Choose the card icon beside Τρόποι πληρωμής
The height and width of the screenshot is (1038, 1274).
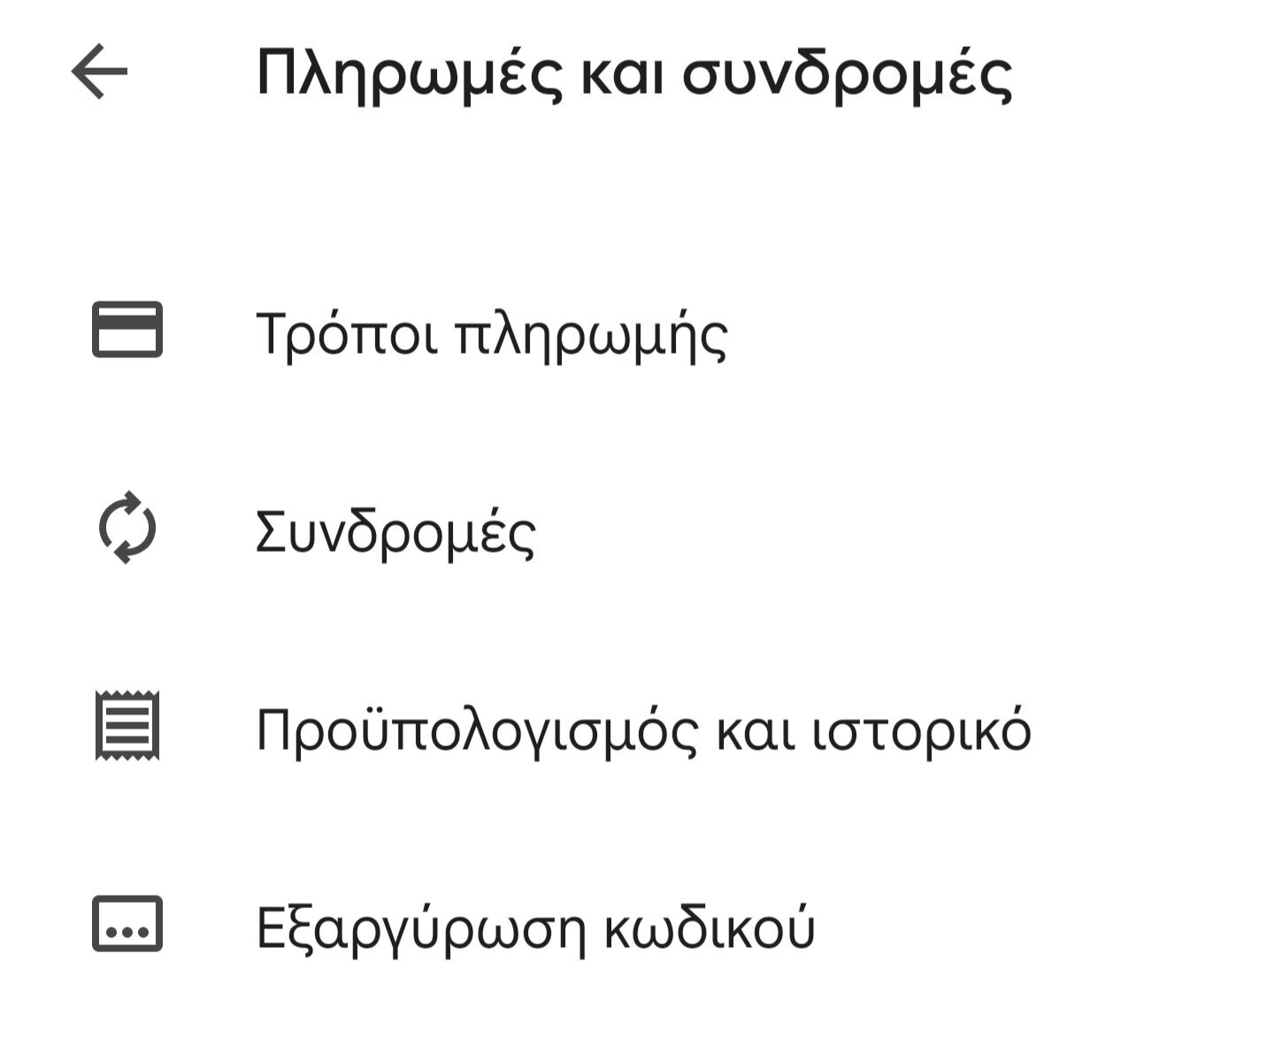(x=127, y=330)
